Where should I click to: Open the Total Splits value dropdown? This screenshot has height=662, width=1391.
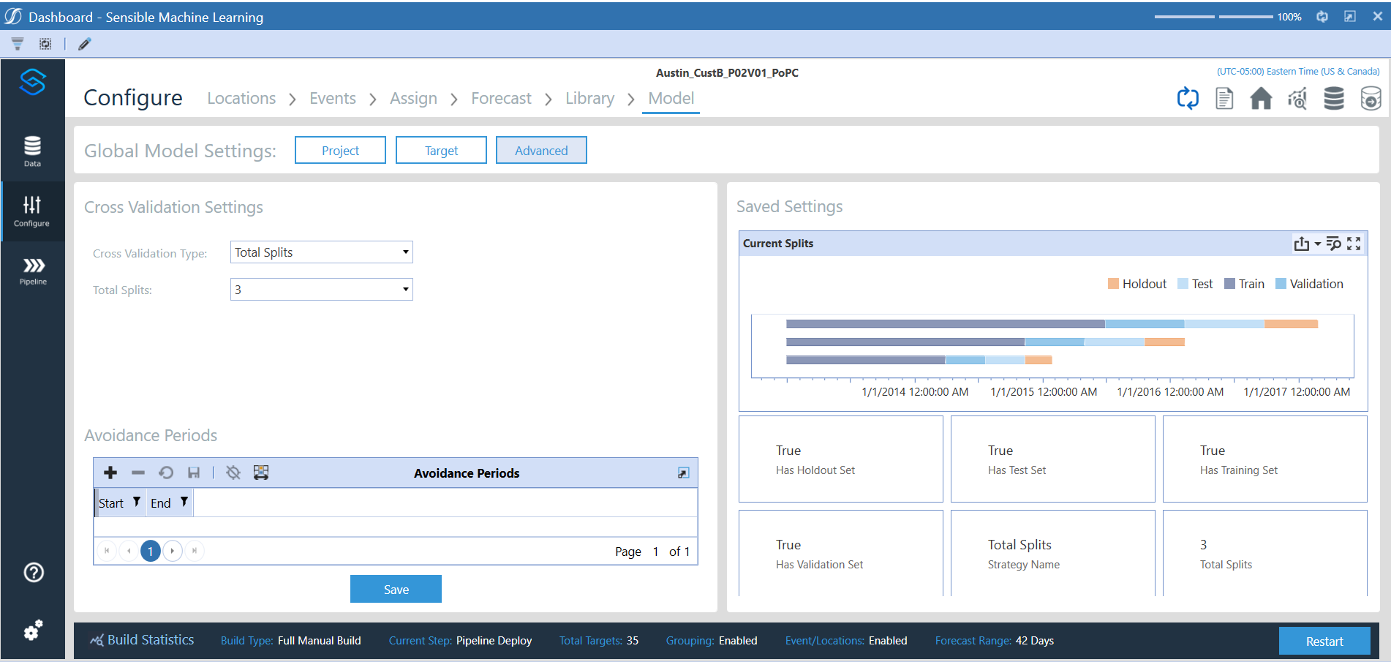322,290
